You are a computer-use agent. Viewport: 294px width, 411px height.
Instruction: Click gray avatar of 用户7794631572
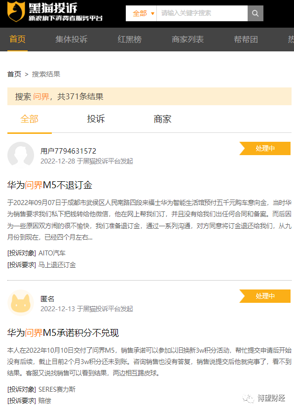coord(21,155)
